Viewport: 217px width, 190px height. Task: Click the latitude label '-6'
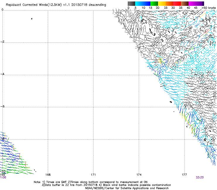coord(3,106)
